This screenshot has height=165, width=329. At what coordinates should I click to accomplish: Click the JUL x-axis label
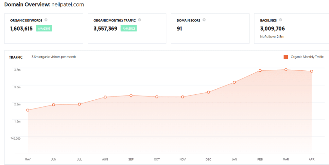coord(79,160)
